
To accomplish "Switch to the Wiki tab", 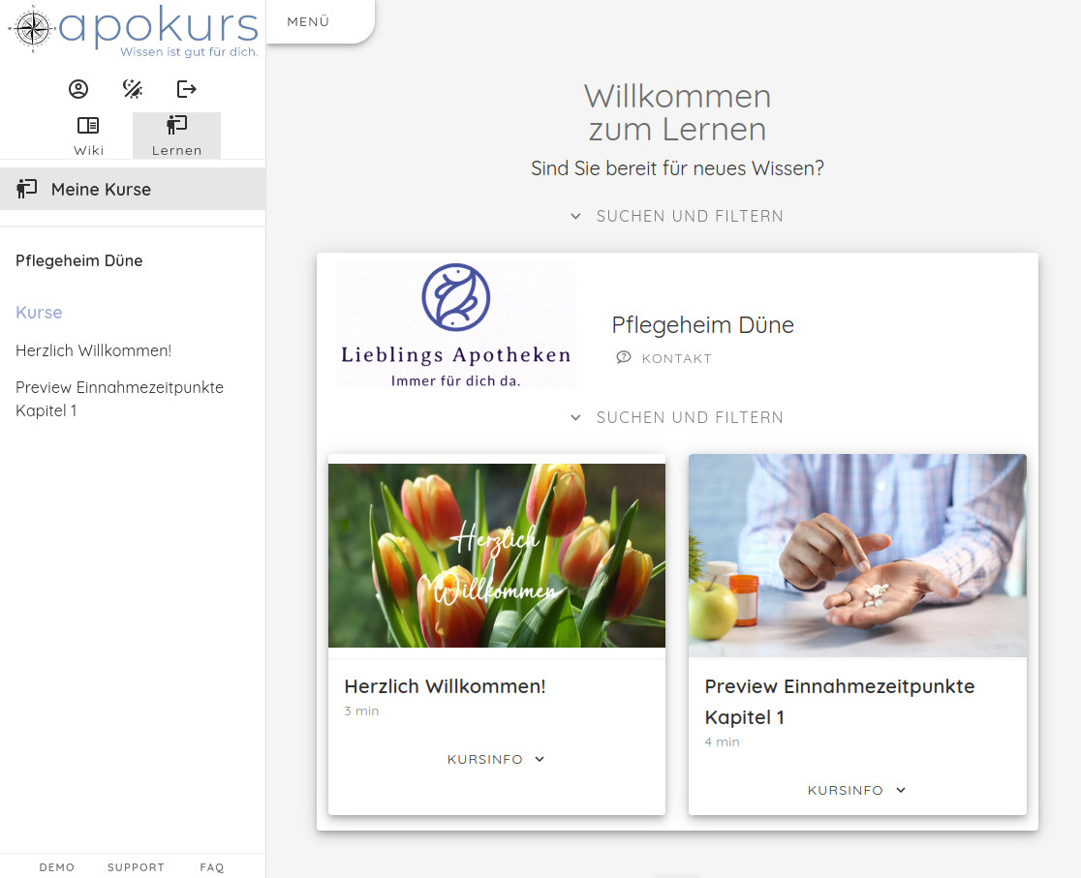I will pos(88,136).
